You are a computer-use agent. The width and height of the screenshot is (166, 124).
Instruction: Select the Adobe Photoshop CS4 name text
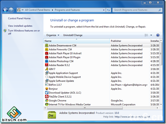tap(61, 61)
